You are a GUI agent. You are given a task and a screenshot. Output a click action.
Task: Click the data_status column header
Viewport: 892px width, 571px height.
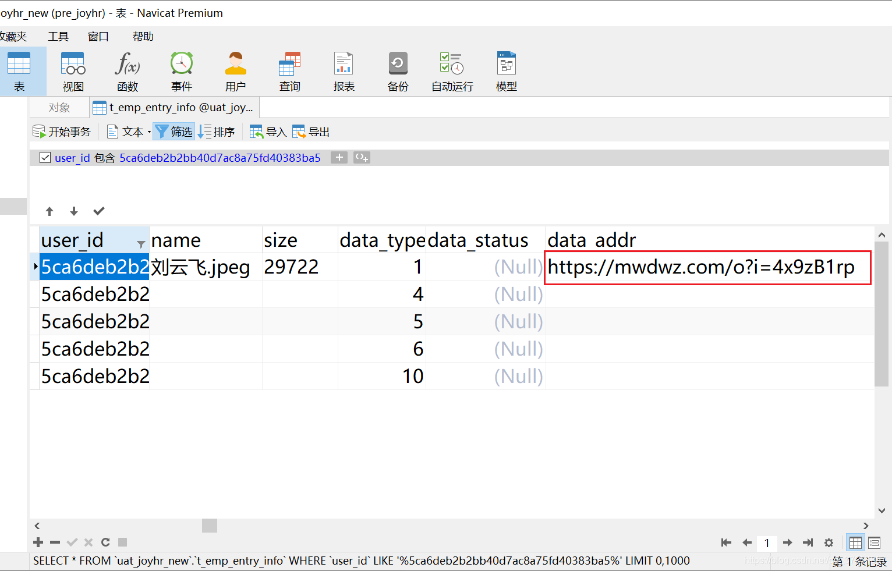click(x=486, y=240)
